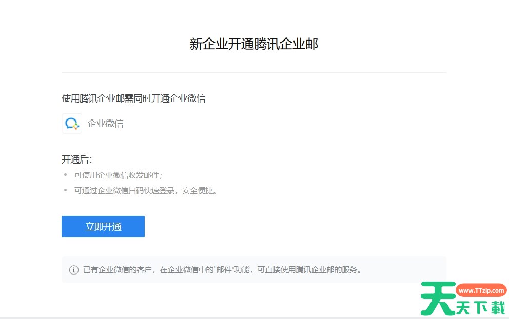Click the text 使用腾讯企业邮需同时开通企业微信
The width and height of the screenshot is (509, 319).
[x=133, y=98]
